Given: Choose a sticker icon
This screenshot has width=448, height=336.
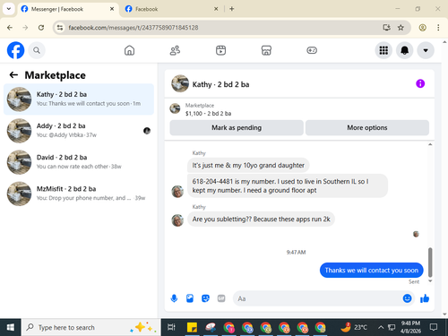Looking at the screenshot, I should (x=205, y=298).
